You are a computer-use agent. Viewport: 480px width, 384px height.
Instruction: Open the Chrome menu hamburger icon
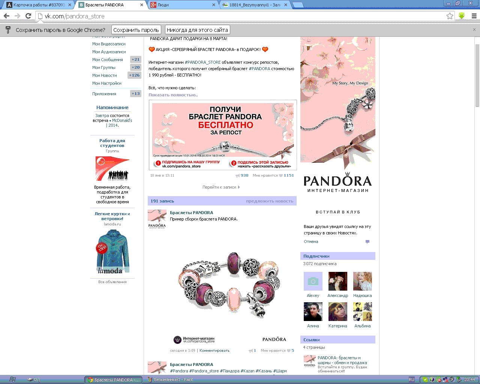[474, 16]
